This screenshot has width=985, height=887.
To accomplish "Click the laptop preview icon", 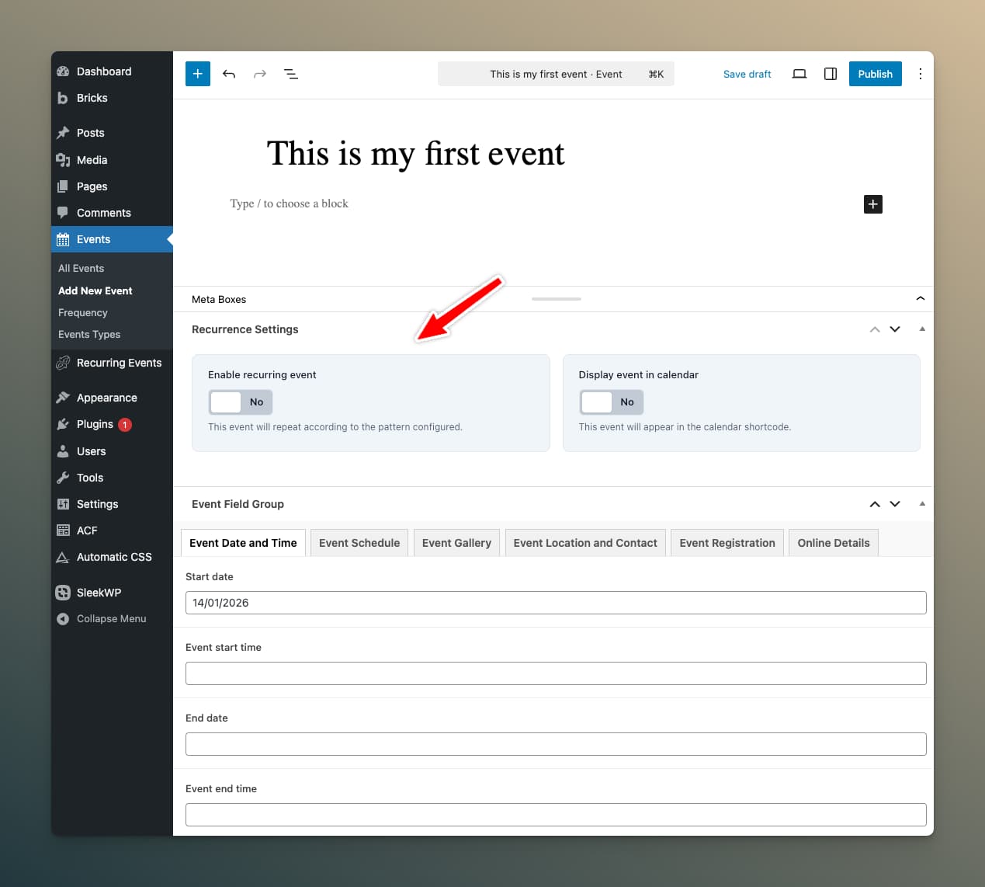I will click(x=799, y=74).
